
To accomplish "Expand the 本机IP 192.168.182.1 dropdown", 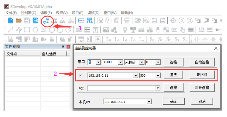I will point(149,102).
